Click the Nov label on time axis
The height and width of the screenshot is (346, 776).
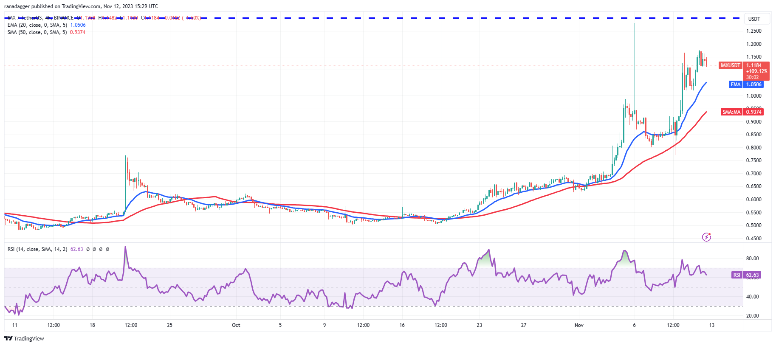(579, 325)
